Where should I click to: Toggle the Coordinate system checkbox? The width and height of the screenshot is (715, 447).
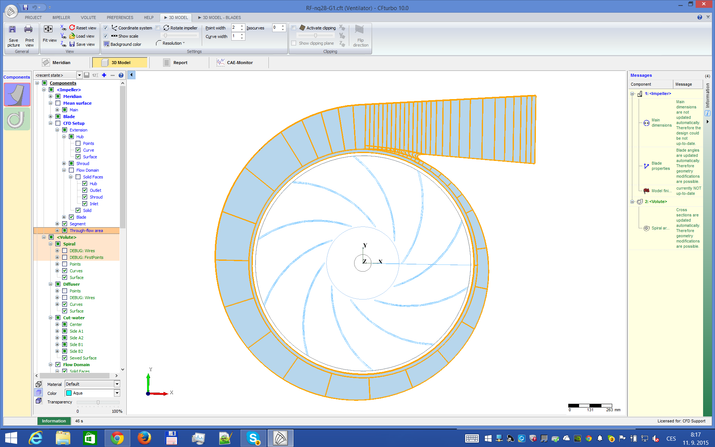coord(106,28)
